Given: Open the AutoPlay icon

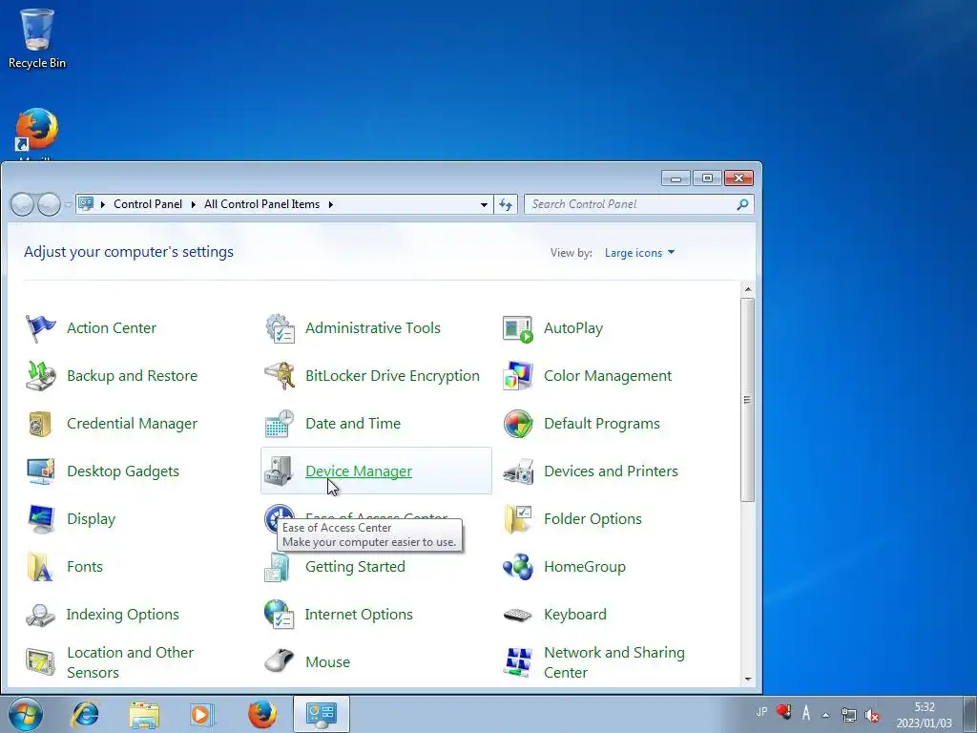Looking at the screenshot, I should 518,328.
